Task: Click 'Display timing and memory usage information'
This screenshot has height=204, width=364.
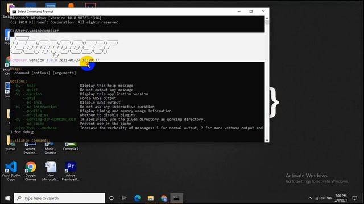Action: click(126, 111)
